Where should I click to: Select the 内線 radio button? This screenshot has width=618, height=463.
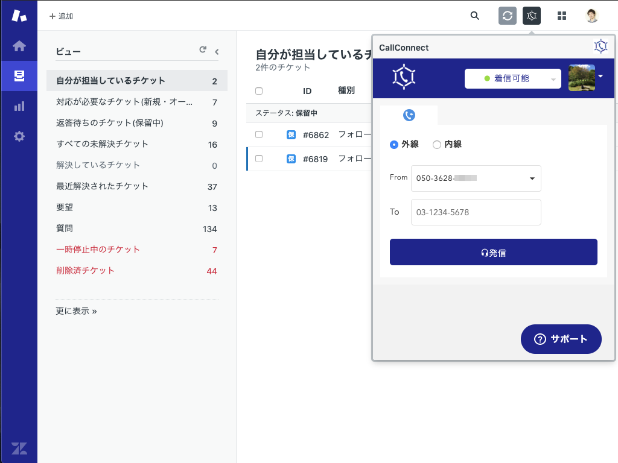point(437,145)
